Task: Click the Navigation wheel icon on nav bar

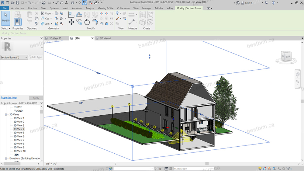Action: (x=298, y=75)
